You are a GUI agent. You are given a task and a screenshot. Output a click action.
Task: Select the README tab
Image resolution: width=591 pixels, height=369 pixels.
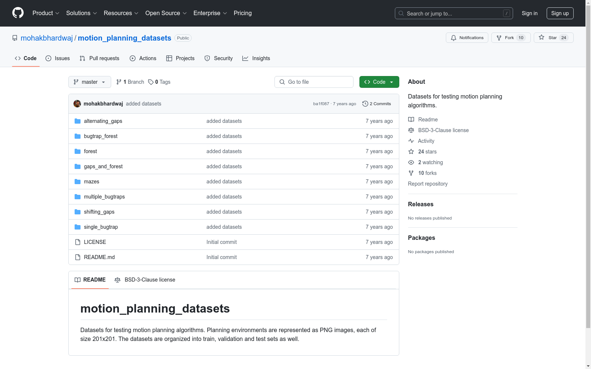coord(90,280)
